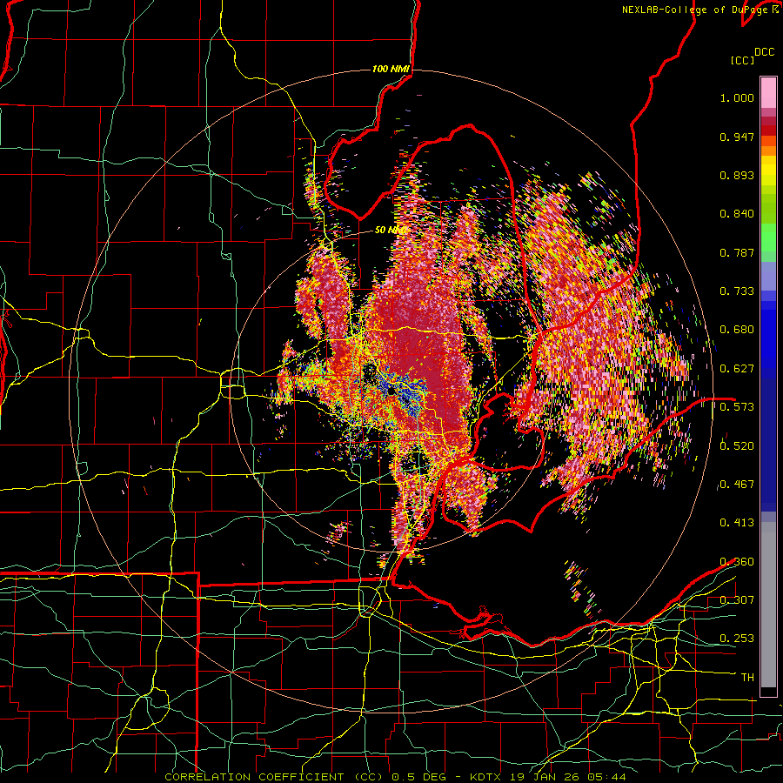This screenshot has height=783, width=783.
Task: Click the 50 NMI range ring label
Action: (390, 230)
